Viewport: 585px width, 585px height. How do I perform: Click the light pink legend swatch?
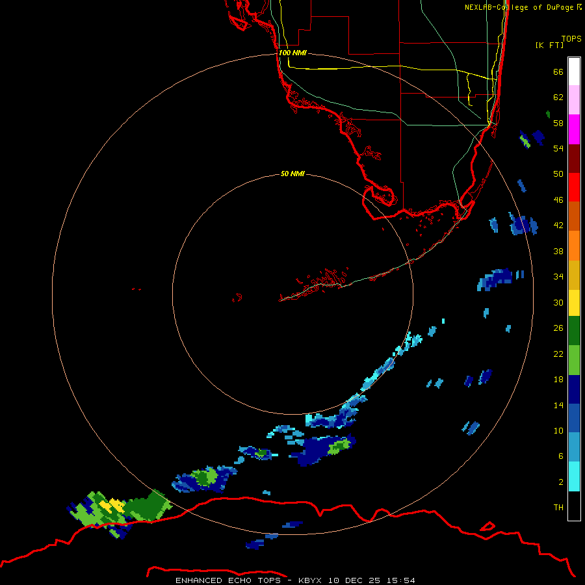coord(574,99)
